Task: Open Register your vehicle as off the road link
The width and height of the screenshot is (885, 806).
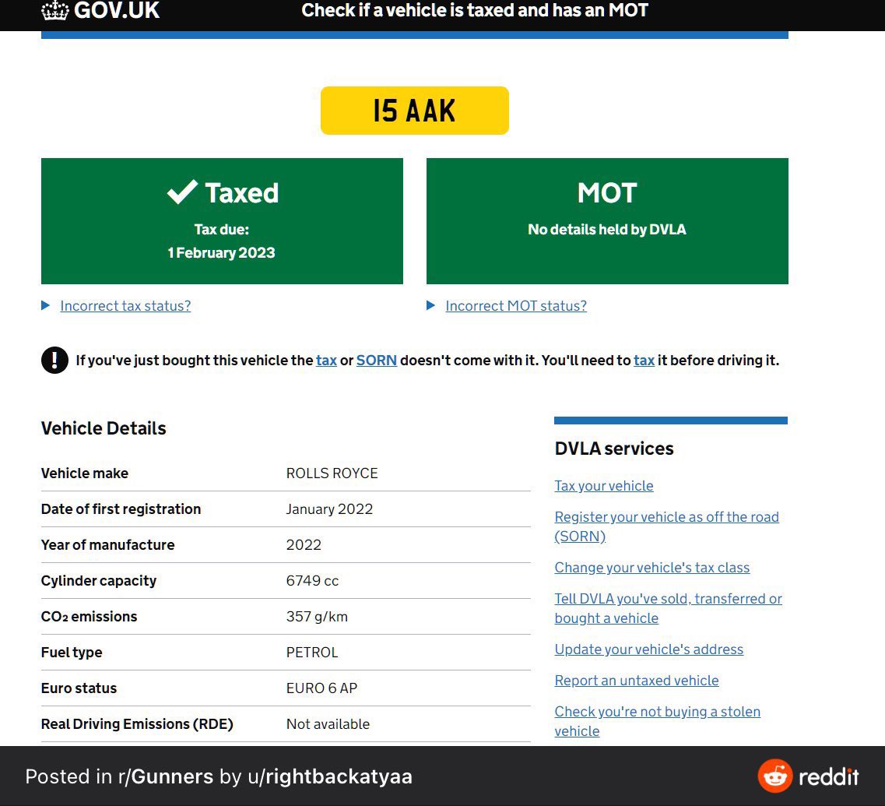Action: click(666, 526)
